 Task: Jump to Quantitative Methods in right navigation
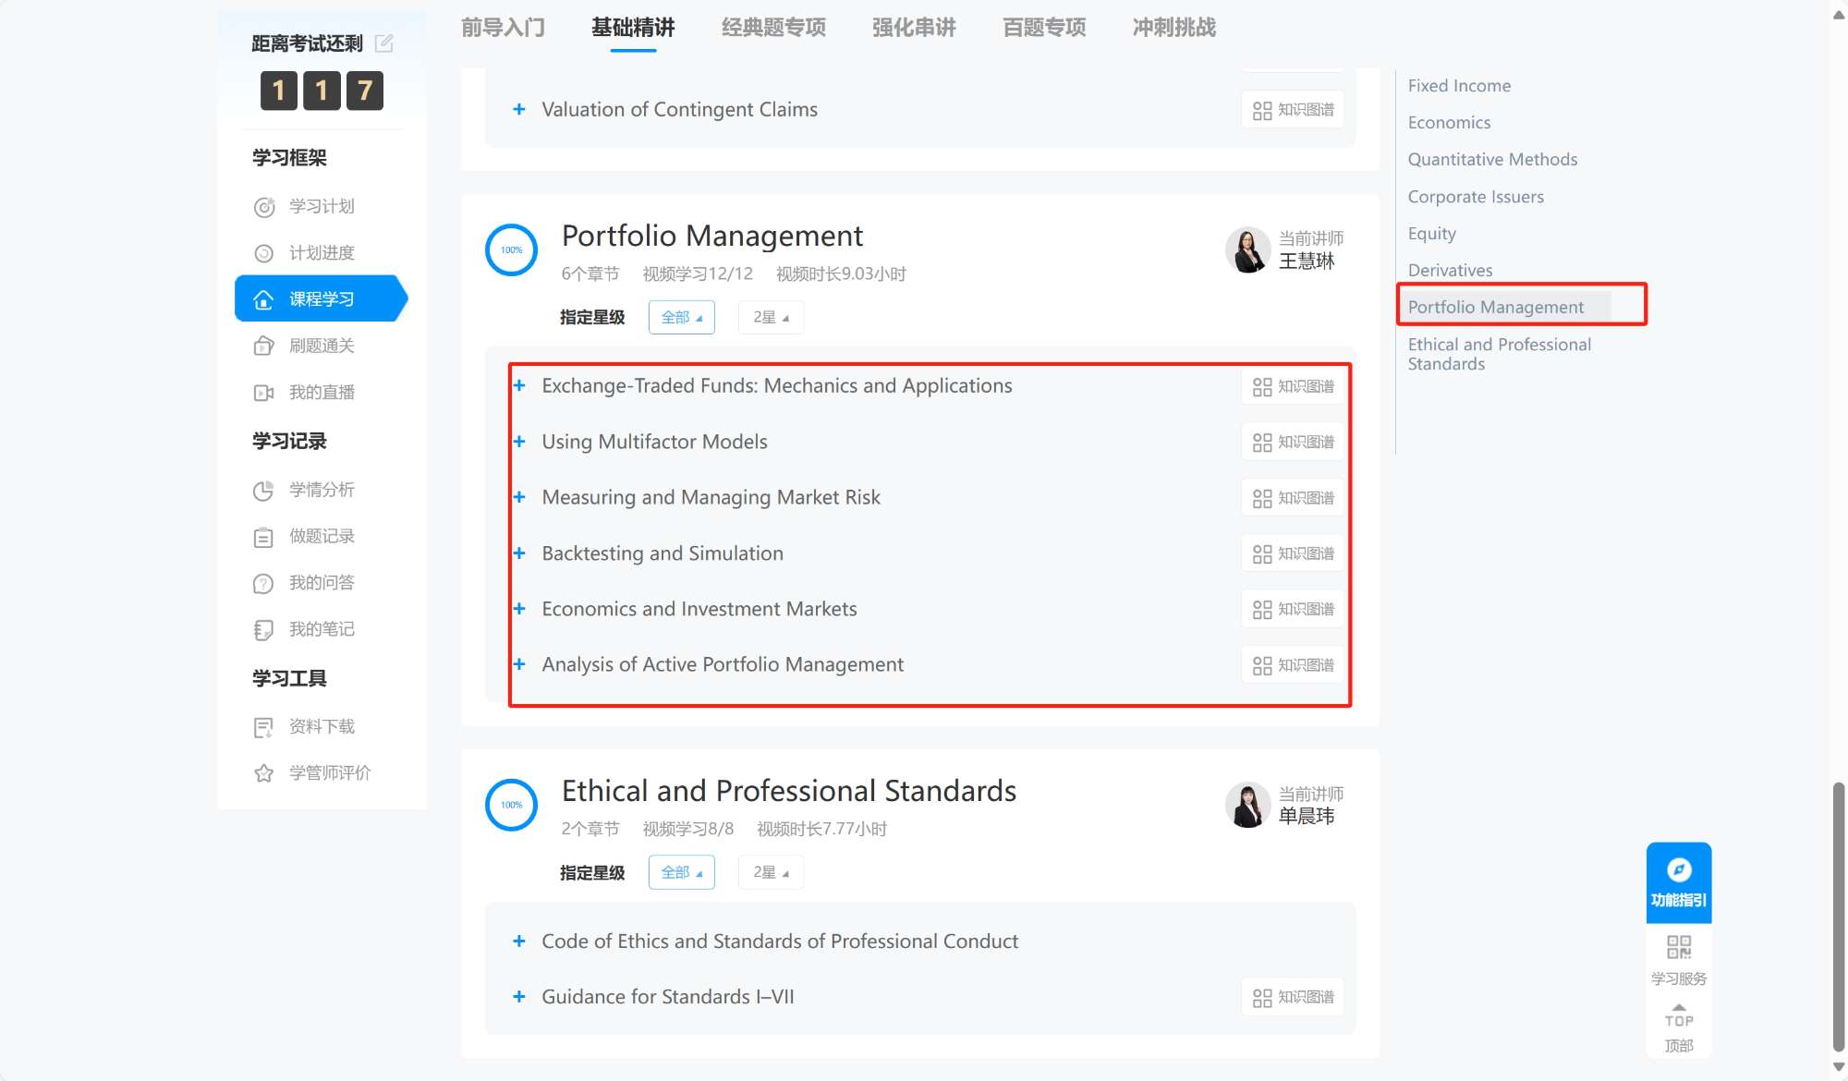tap(1492, 160)
